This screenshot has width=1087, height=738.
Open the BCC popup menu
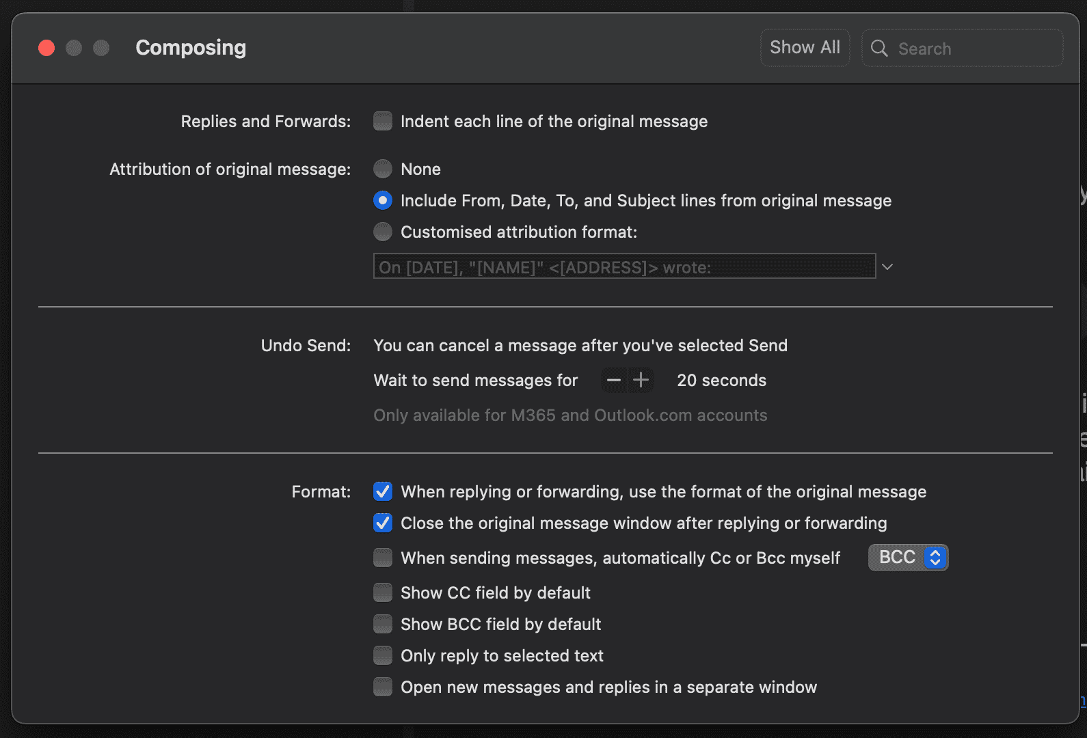click(908, 558)
